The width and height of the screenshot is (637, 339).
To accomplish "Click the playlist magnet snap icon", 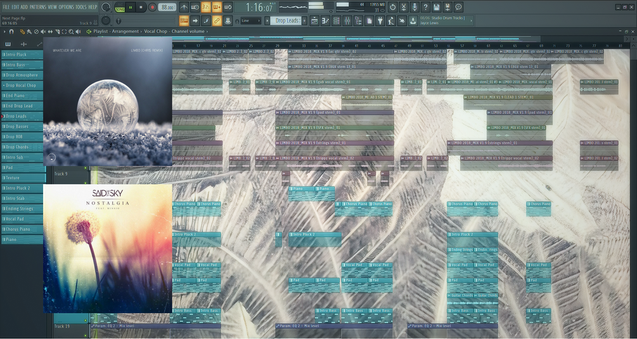I will tap(12, 31).
